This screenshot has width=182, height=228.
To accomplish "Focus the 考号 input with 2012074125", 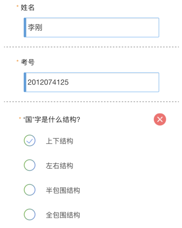I will (91, 82).
